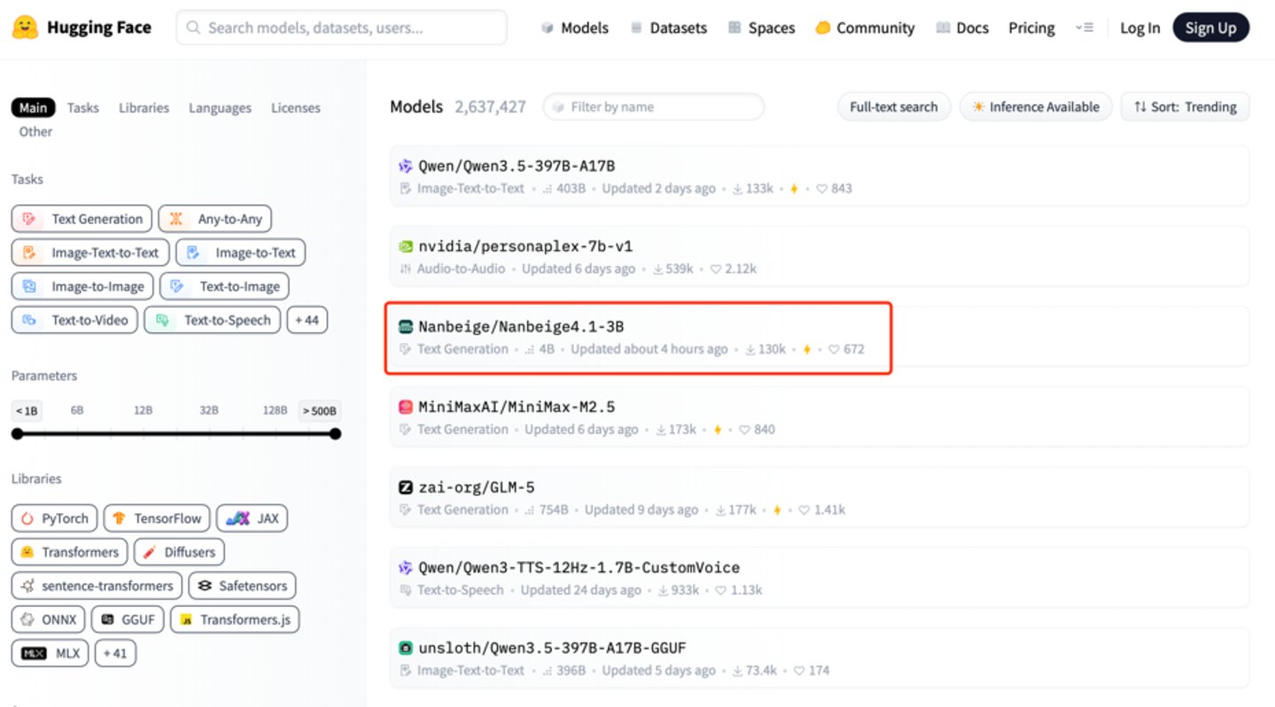Toggle the TensorFlow library filter
The height and width of the screenshot is (707, 1275).
tap(157, 518)
